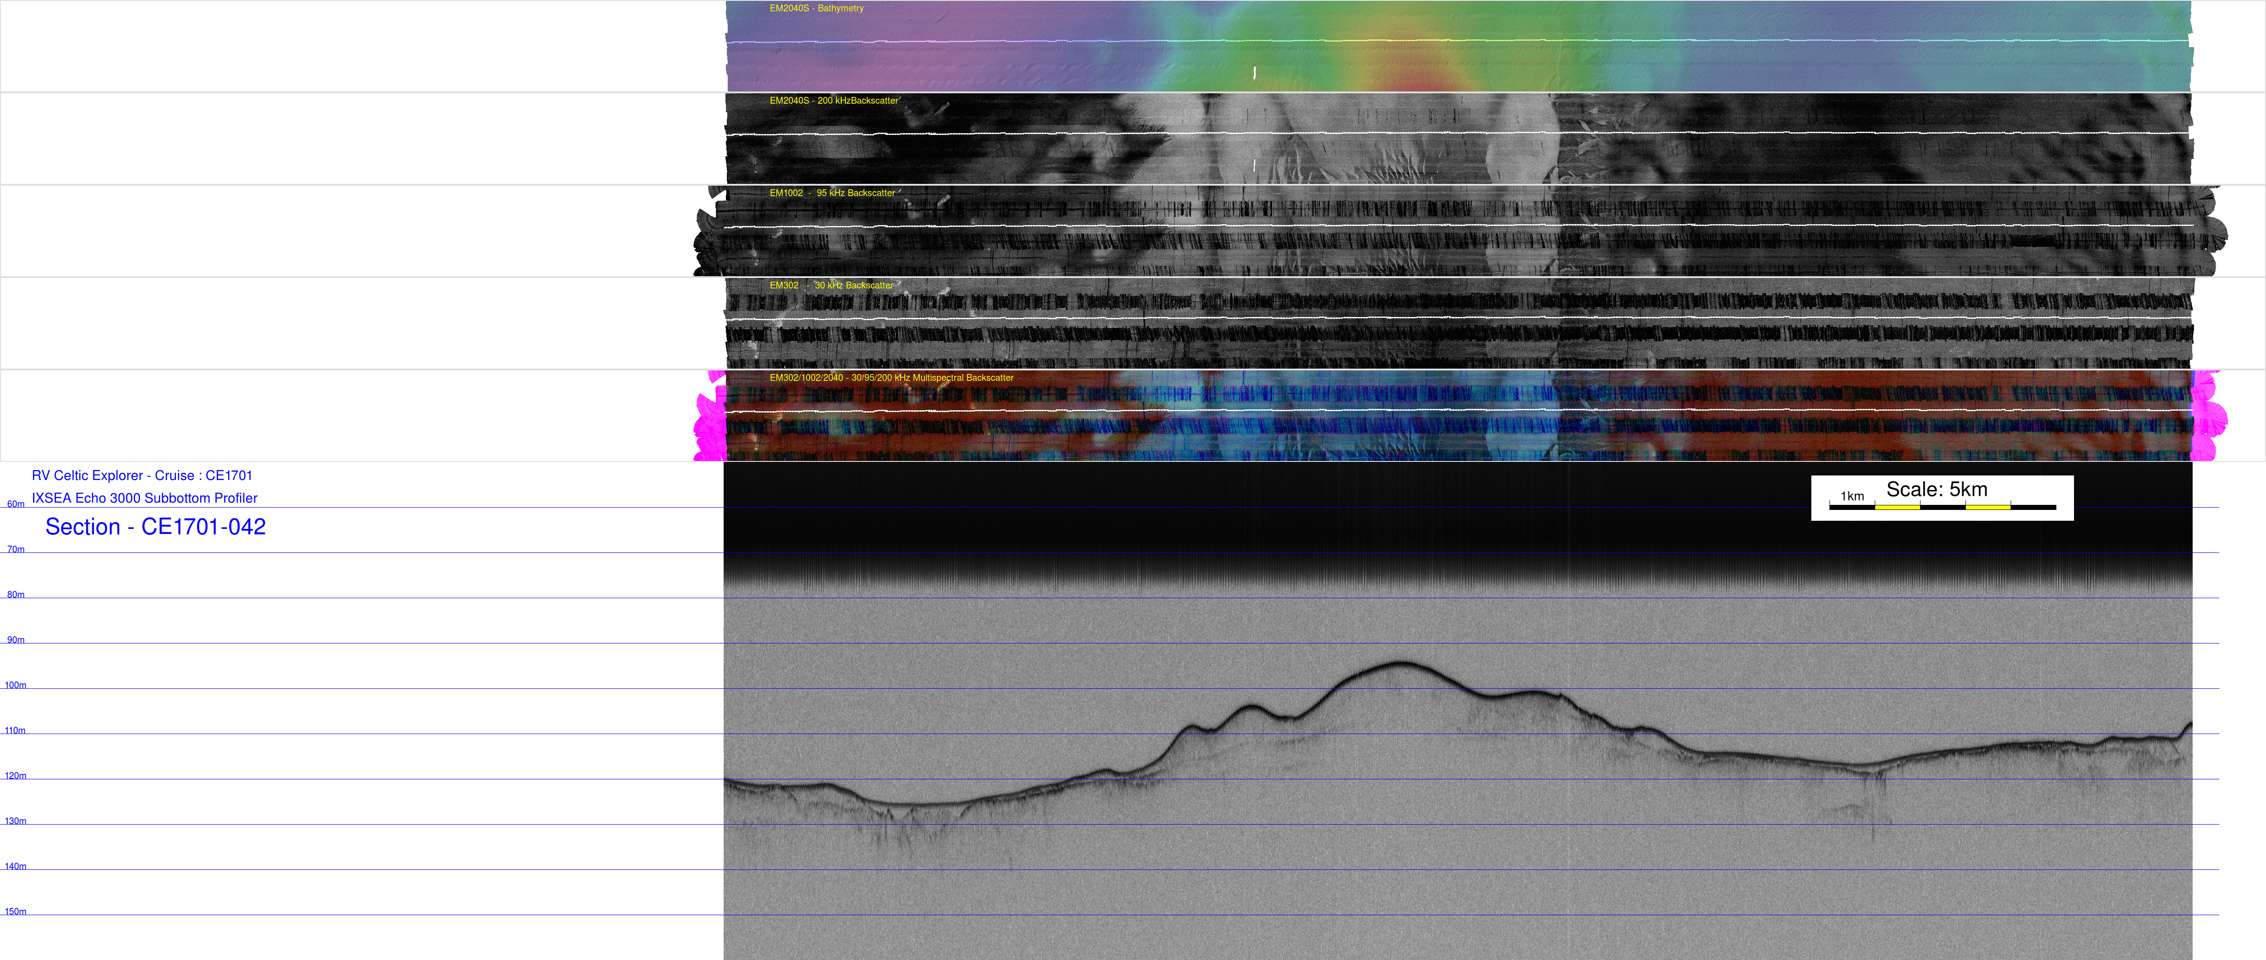Click the IXSEA Echo 3000 Subbottom Profiler text
Viewport: 2266px width, 960px height.
coord(144,498)
